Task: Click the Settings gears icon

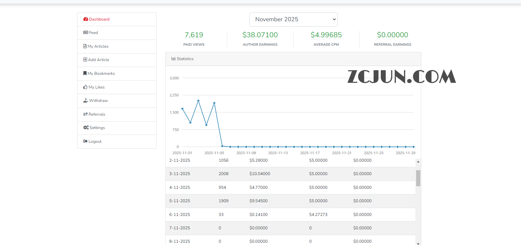Action: point(86,128)
